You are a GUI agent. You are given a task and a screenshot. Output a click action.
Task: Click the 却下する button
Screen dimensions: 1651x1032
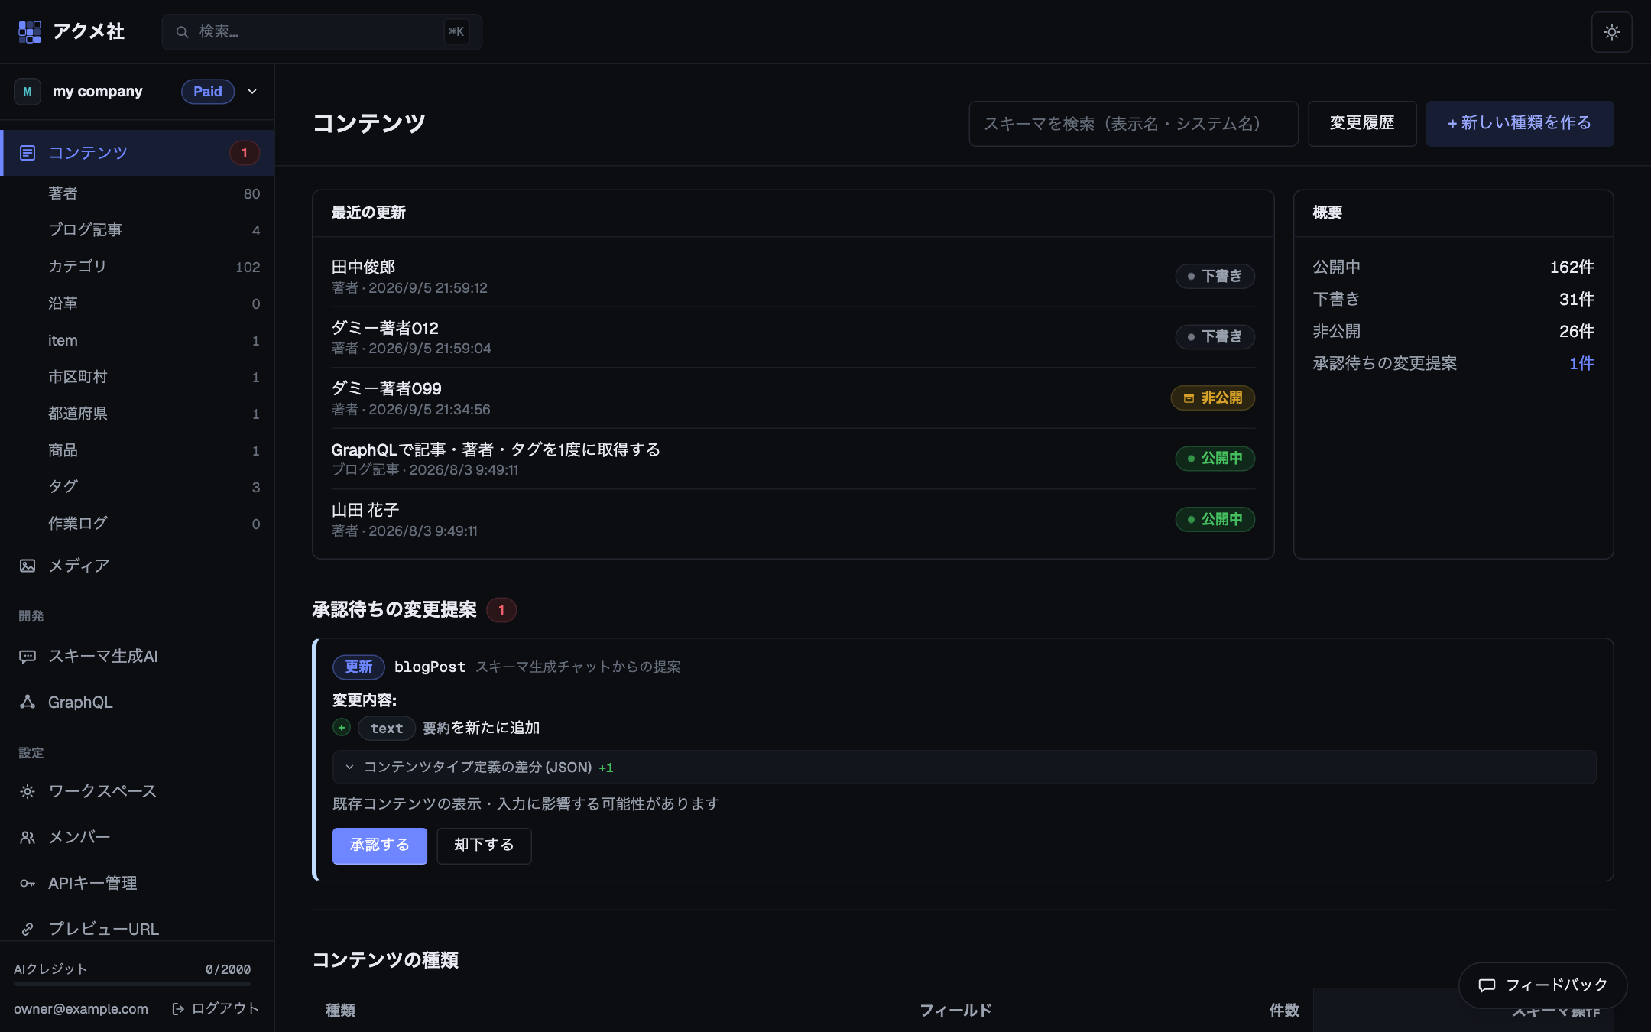(x=484, y=845)
